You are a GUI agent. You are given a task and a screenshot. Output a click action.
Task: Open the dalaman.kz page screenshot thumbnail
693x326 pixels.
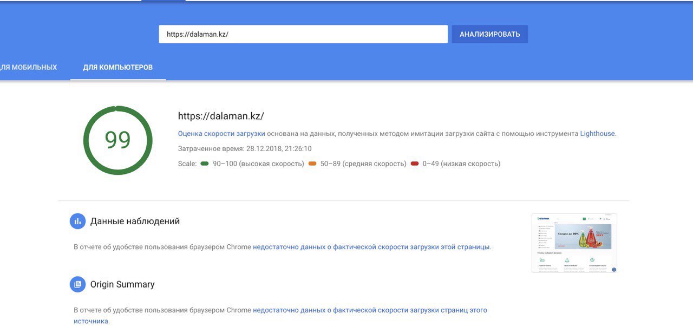(x=574, y=243)
